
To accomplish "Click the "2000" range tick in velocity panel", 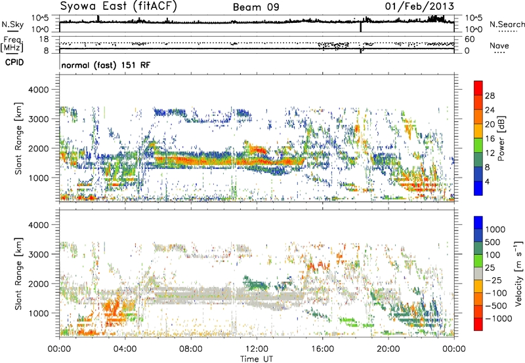I will (x=38, y=284).
